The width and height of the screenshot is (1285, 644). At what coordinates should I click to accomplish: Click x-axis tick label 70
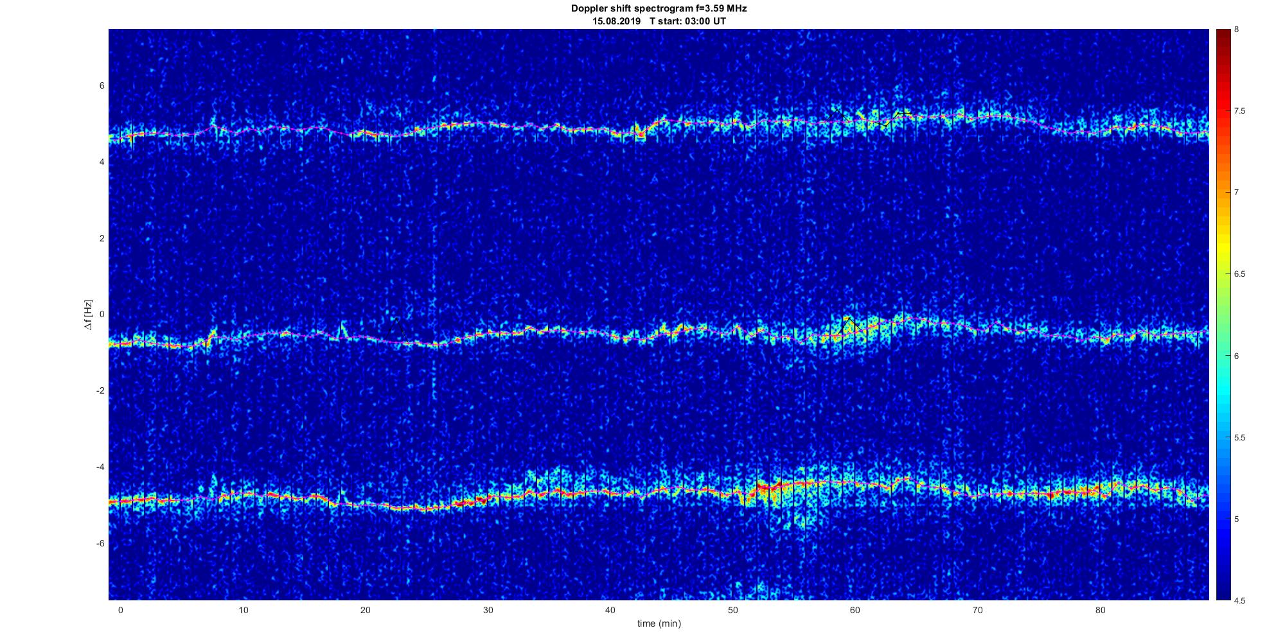click(978, 610)
